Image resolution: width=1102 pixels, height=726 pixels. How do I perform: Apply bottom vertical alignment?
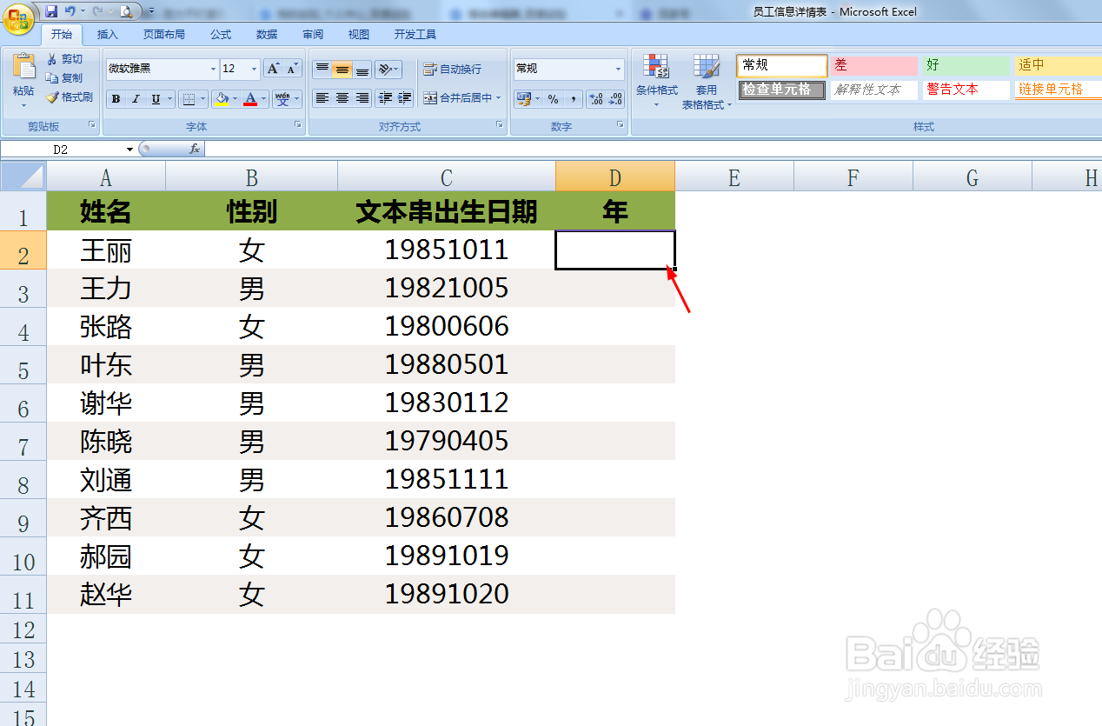coord(362,69)
